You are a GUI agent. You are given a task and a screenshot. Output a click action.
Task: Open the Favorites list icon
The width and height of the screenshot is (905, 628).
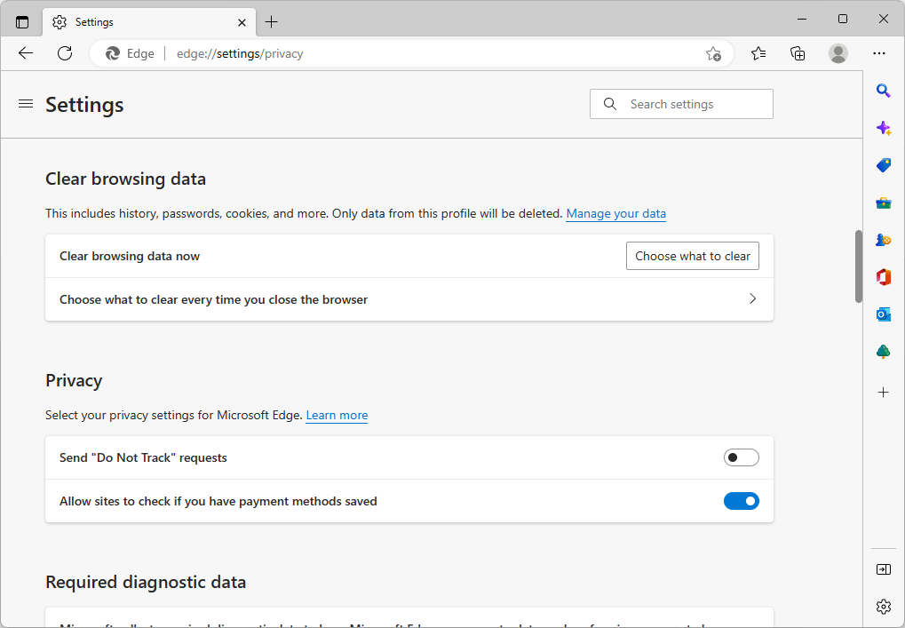click(758, 53)
